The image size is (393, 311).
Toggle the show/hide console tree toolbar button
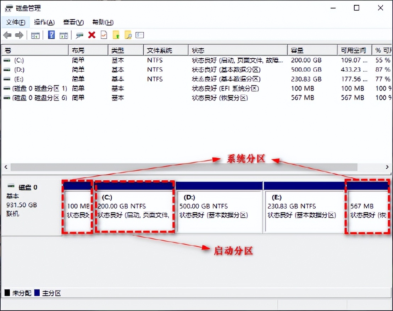(35, 35)
